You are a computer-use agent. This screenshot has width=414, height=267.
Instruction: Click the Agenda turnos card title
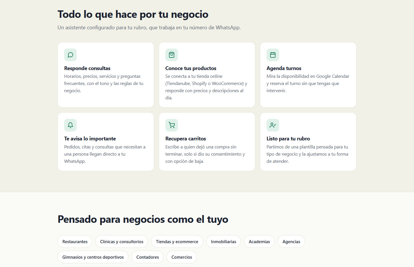(284, 68)
